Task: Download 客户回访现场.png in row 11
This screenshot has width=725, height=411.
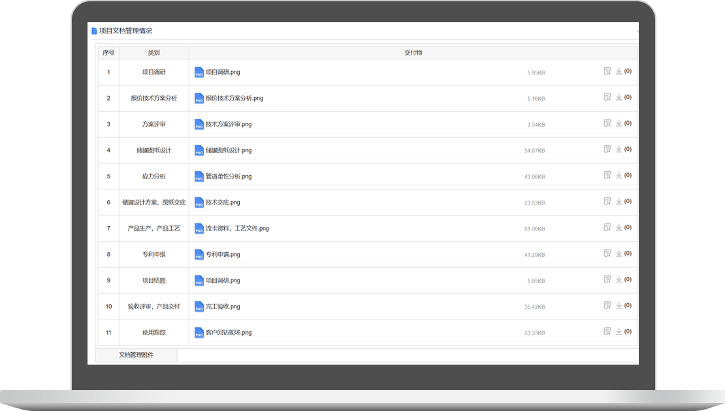Action: click(x=619, y=331)
